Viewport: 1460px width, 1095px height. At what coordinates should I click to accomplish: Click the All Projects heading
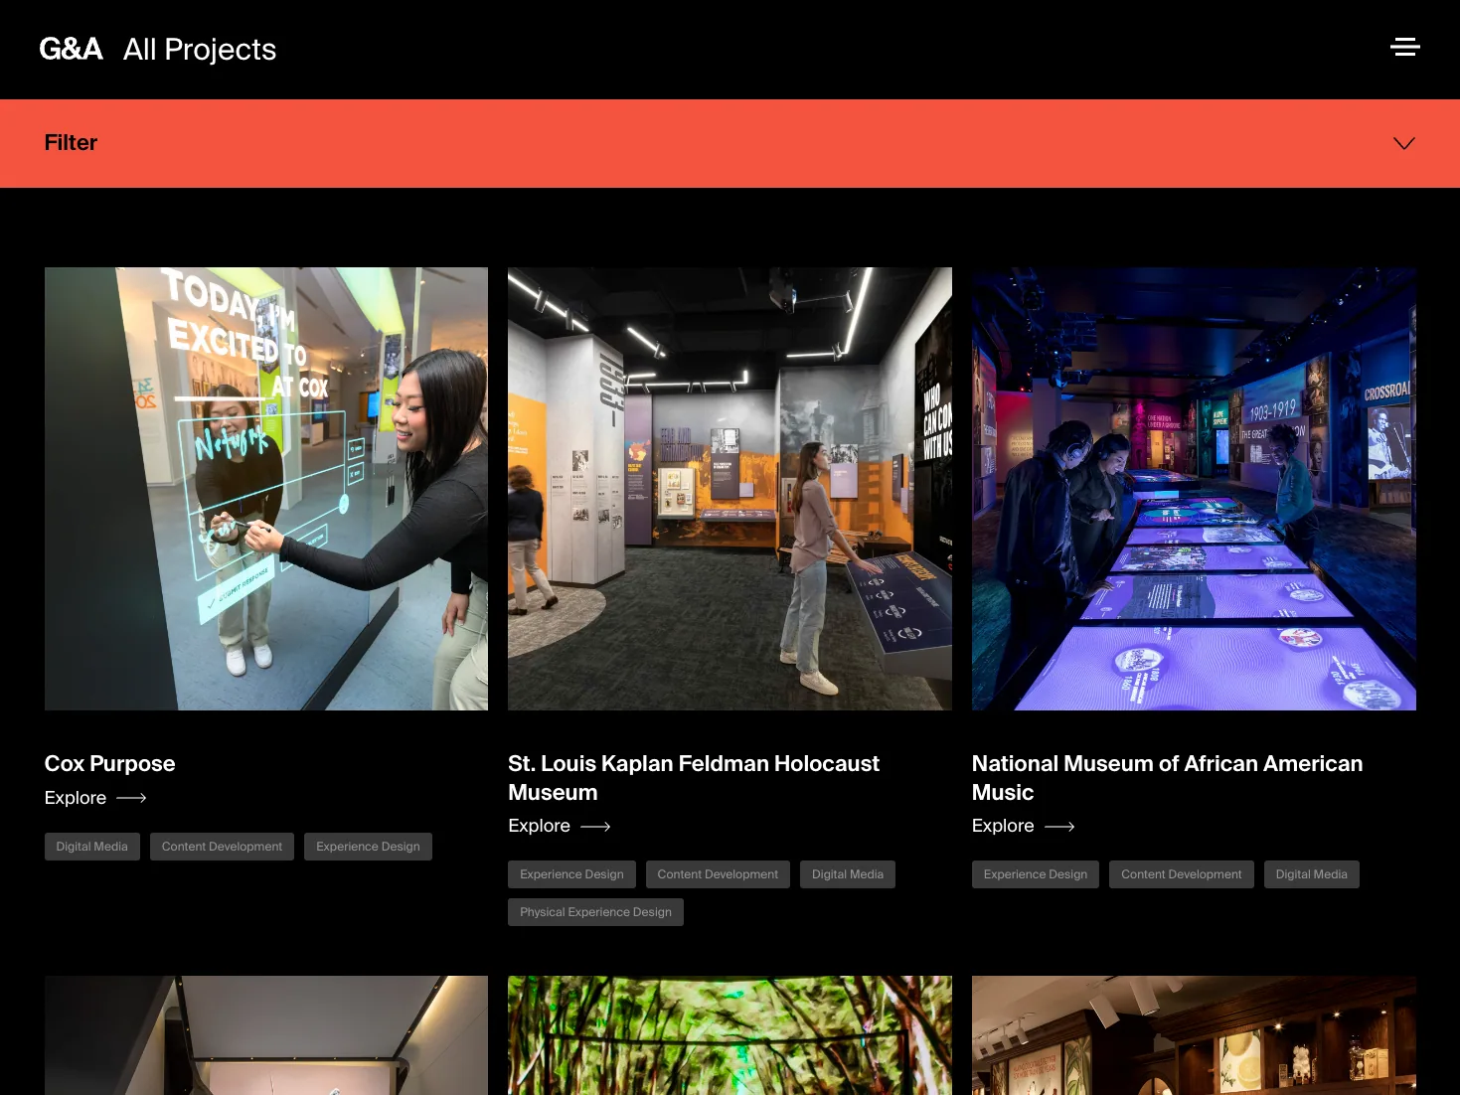click(200, 50)
